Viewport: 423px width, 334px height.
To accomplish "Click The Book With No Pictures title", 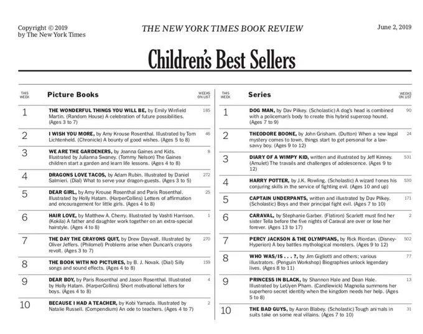I will [x=87, y=262].
